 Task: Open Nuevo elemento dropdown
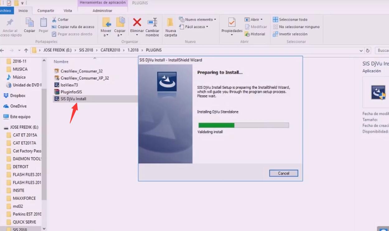click(197, 19)
